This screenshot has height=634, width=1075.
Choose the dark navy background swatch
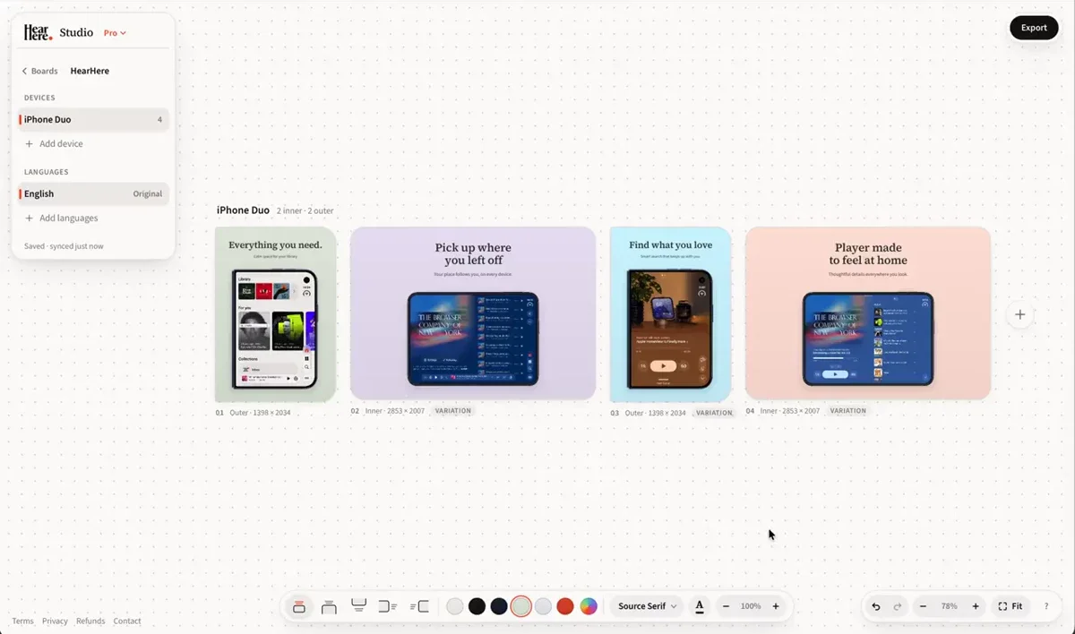point(499,606)
